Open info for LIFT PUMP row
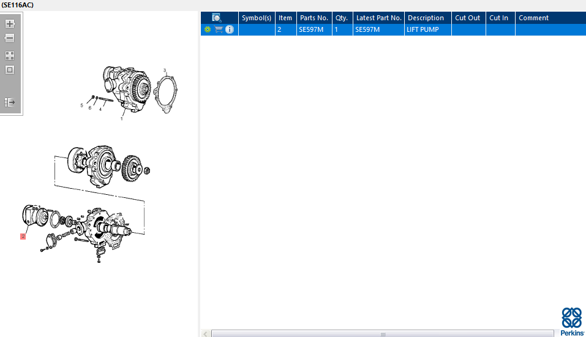 (230, 29)
